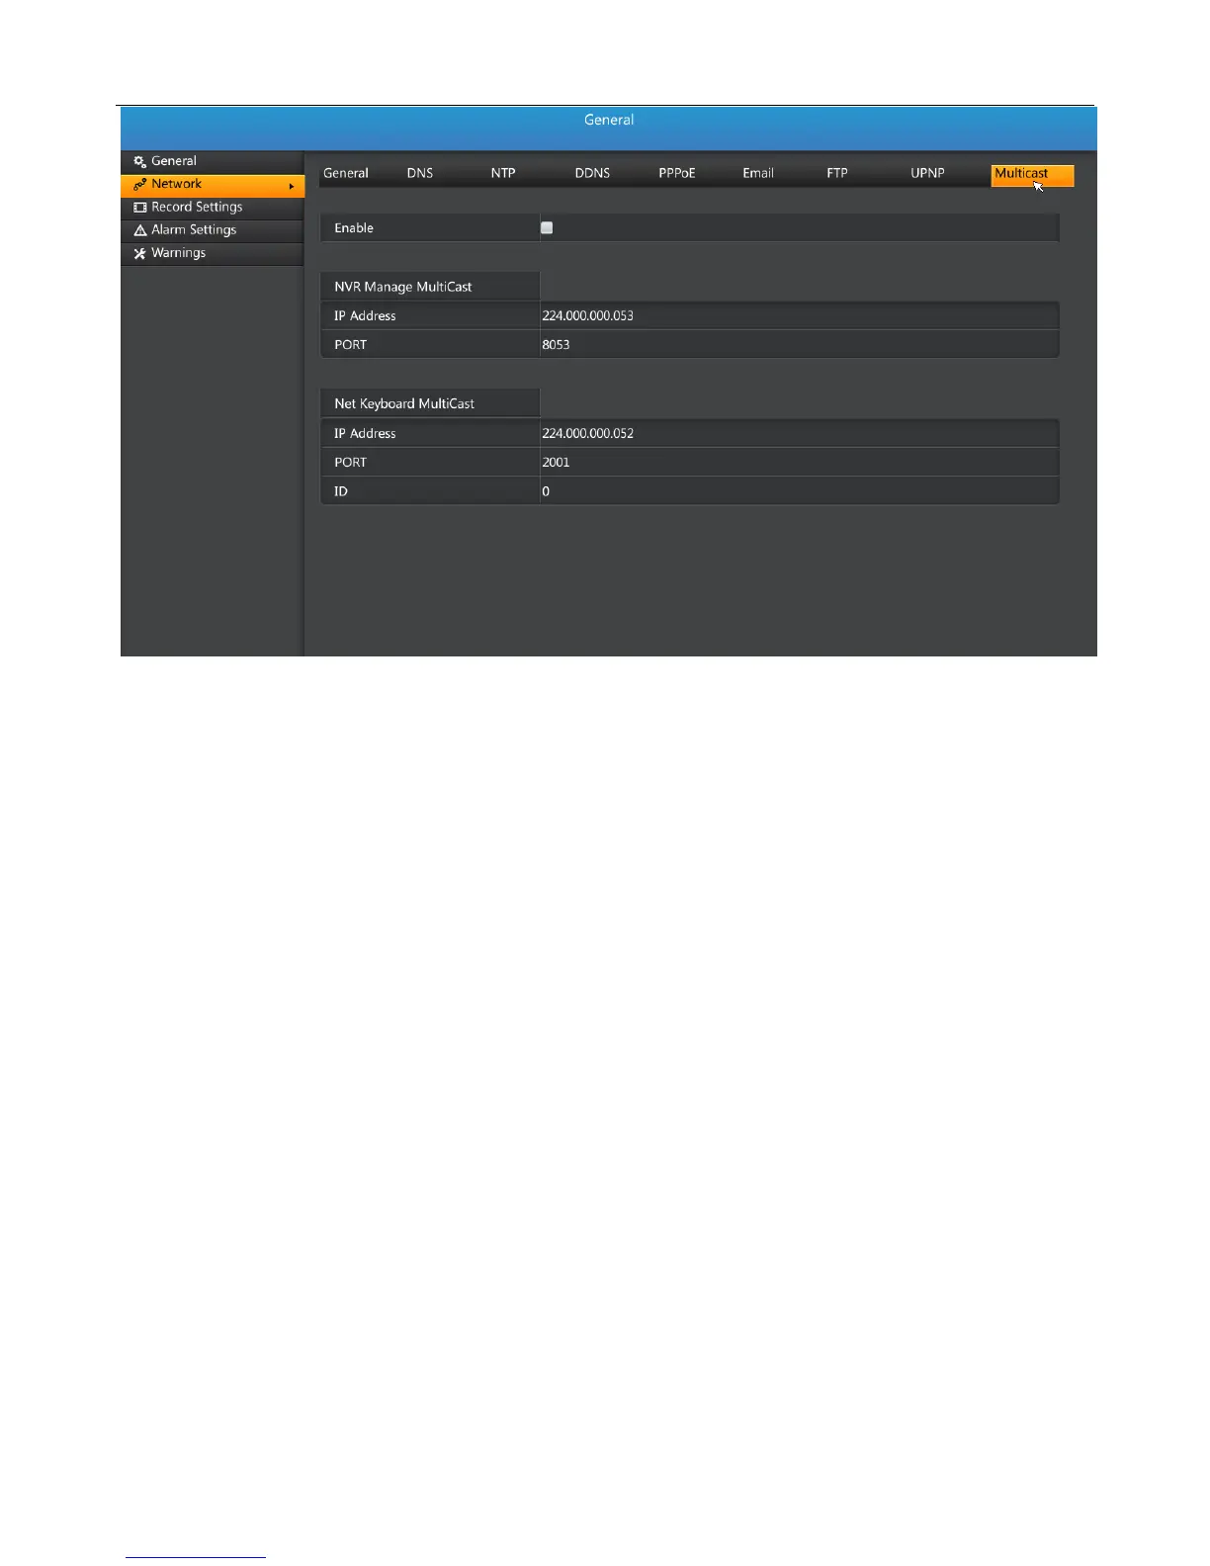Edit NVR Manage port field 8053
The width and height of the screenshot is (1210, 1566).
[x=799, y=344]
